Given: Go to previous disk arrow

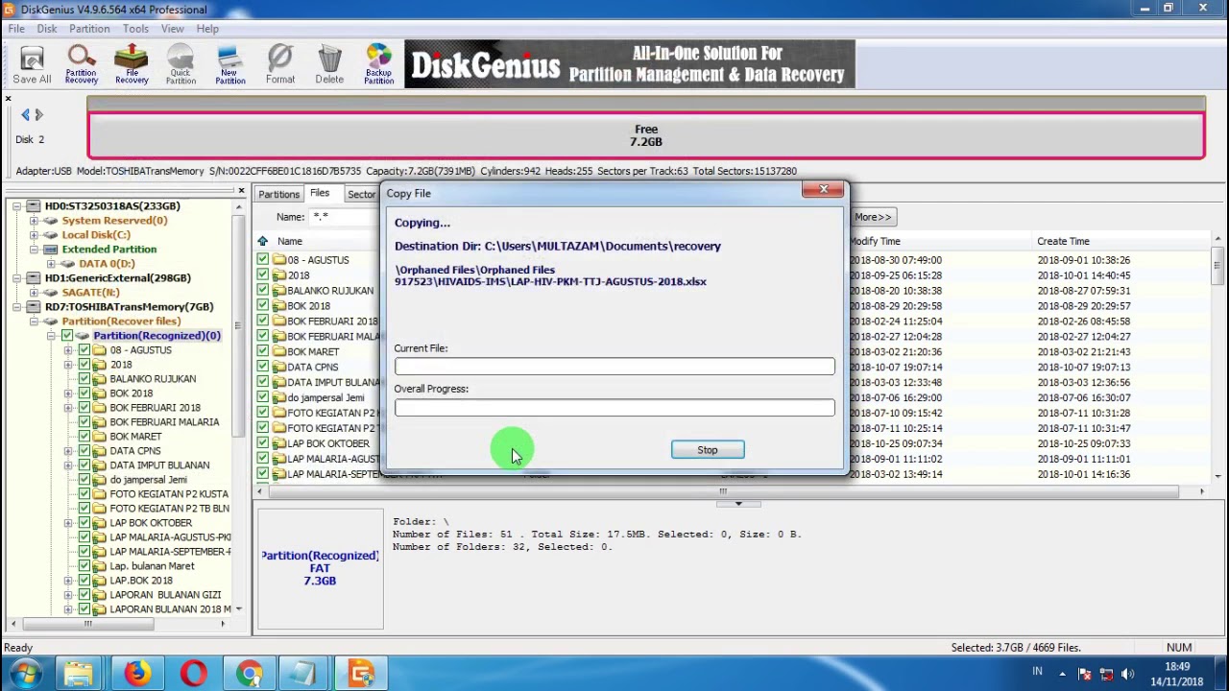Looking at the screenshot, I should click(x=26, y=114).
